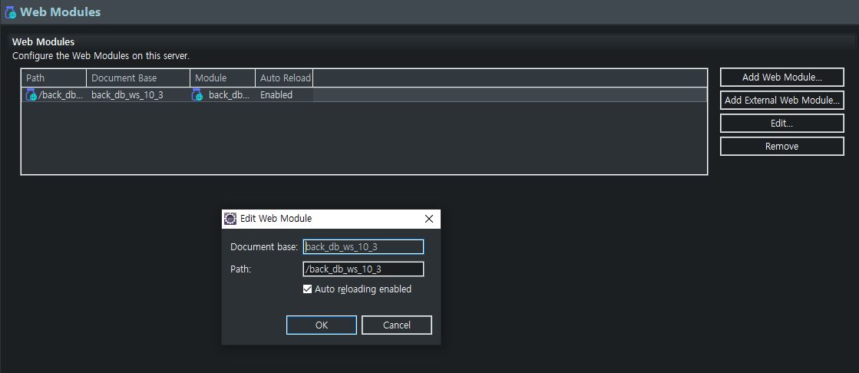Click the Remove button
Screen dimensions: 859x373
tap(781, 147)
